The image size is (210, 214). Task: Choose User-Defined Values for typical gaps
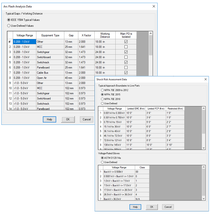click(x=9, y=26)
